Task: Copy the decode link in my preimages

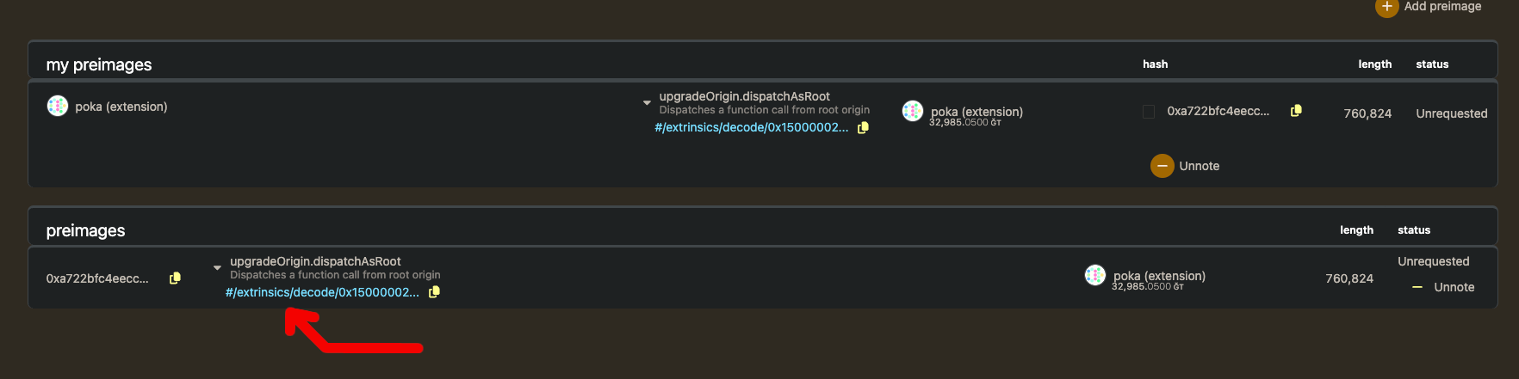Action: pyautogui.click(x=864, y=127)
